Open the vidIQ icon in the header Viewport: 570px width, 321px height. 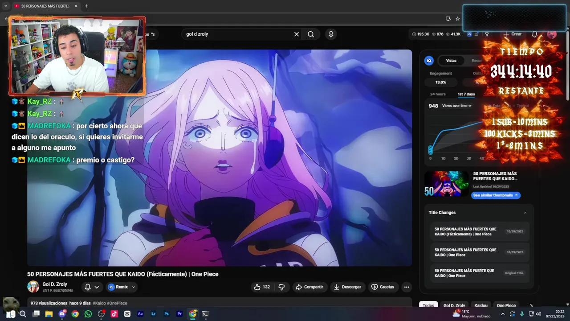tap(469, 34)
